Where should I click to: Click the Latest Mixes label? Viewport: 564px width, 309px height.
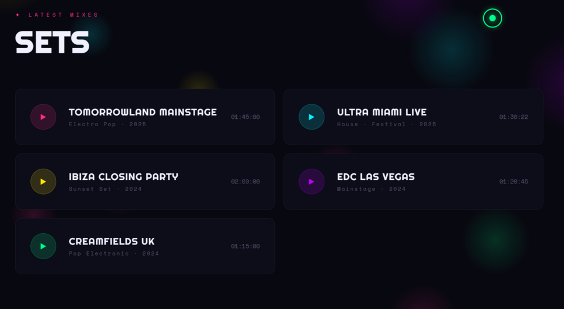click(x=63, y=15)
